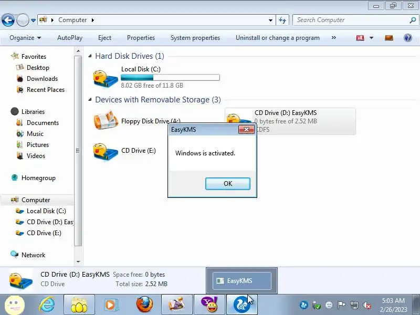Select Libraries in navigation pane

pyautogui.click(x=33, y=111)
